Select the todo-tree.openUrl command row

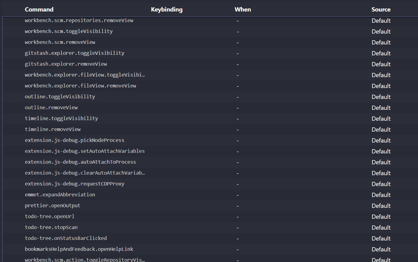click(x=49, y=216)
